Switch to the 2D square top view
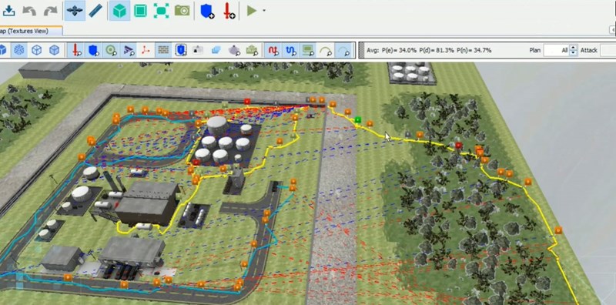This screenshot has height=305, width=616. coord(140,11)
